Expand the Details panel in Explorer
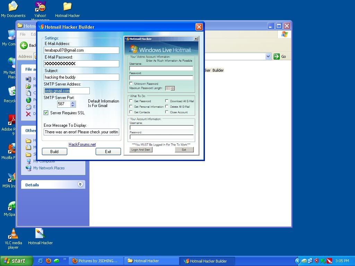The height and width of the screenshot is (266, 355). click(80, 184)
